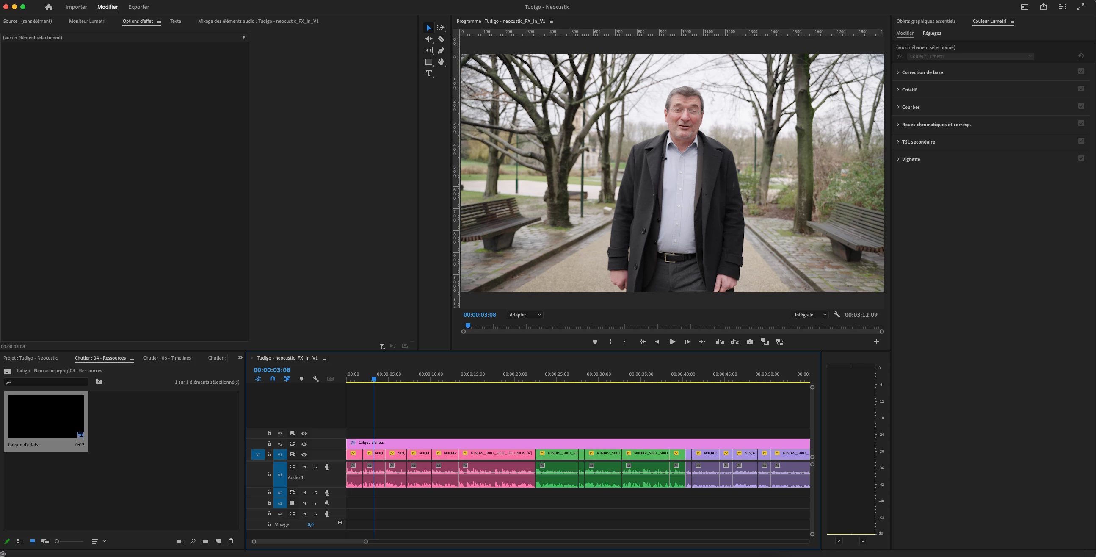
Task: Click the Réglages tab in Lumetri
Action: [932, 33]
